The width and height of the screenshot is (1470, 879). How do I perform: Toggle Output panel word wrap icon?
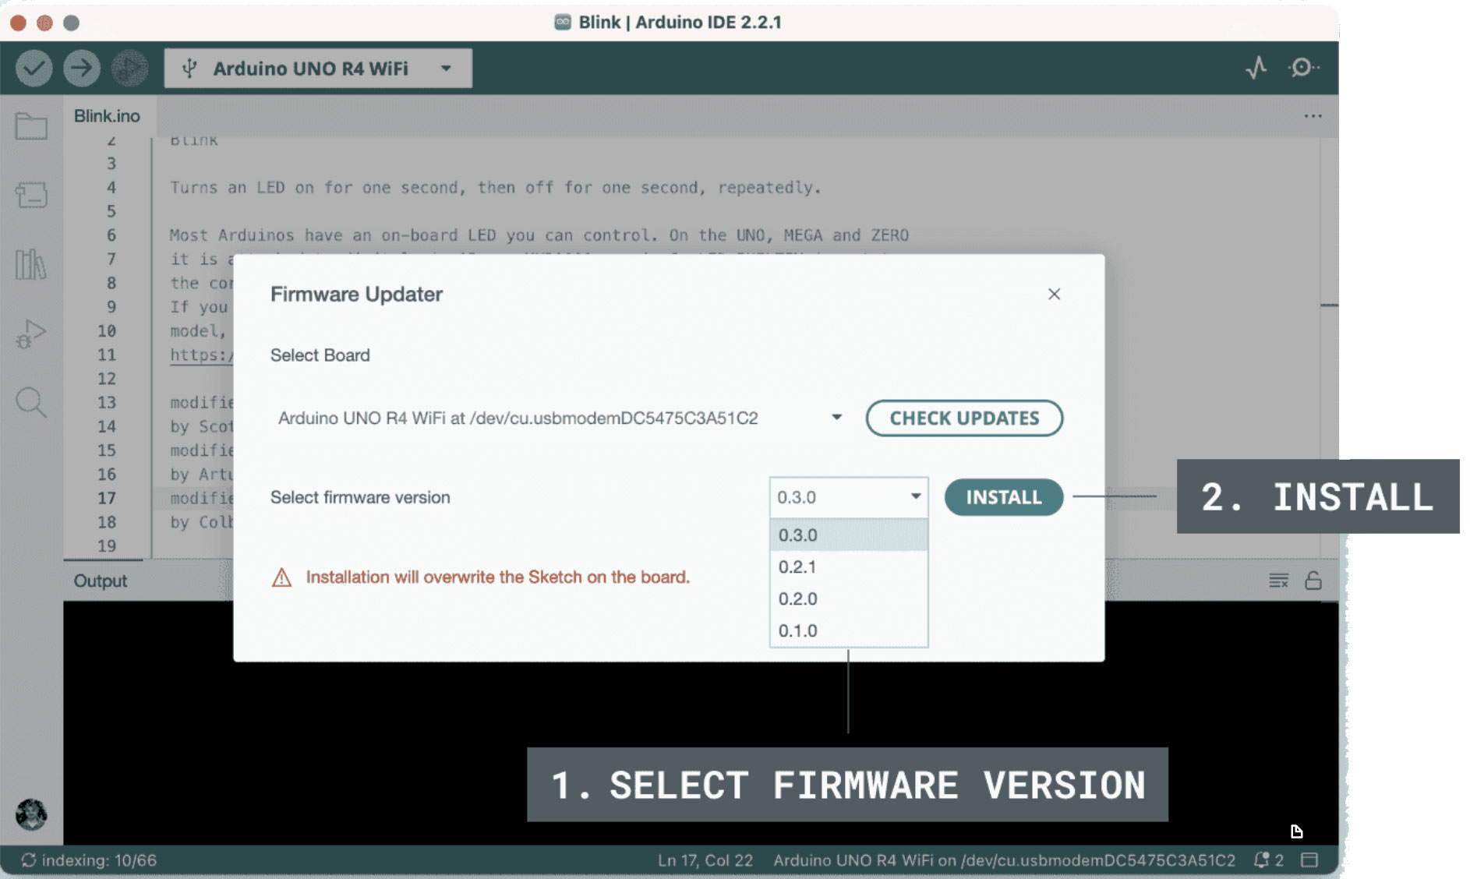(1278, 581)
